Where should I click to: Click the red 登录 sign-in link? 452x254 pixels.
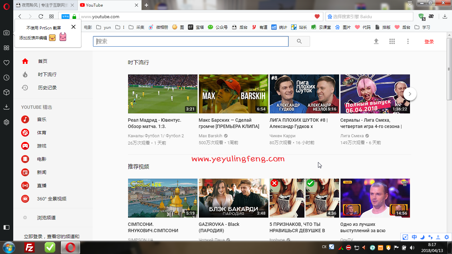429,42
